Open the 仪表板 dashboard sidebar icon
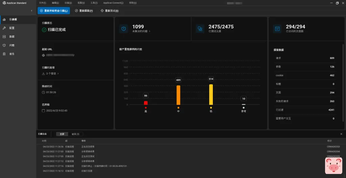Screen dimensions: 346x178 (x=4, y=20)
